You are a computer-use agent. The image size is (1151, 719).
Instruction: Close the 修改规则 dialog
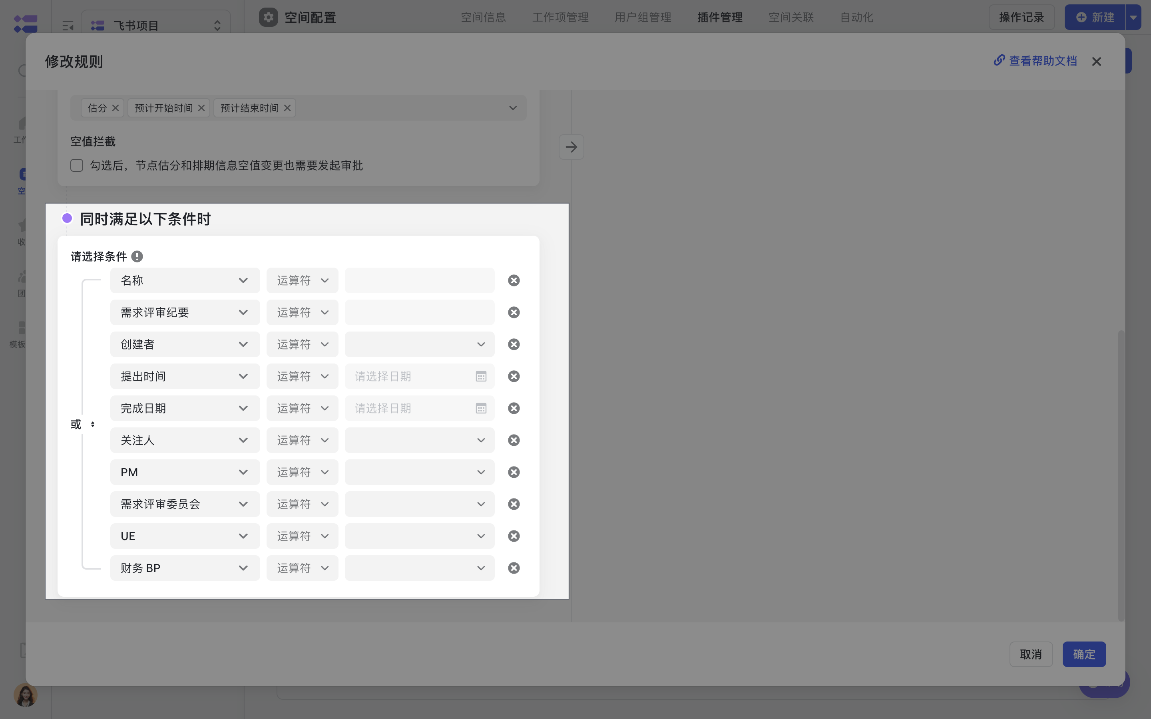click(1096, 62)
